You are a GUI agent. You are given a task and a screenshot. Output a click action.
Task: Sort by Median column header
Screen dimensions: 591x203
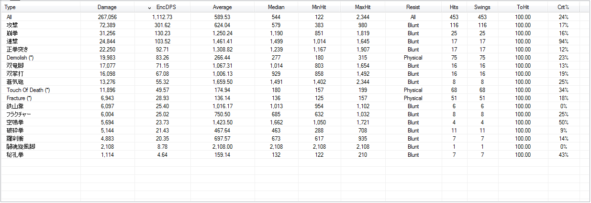(276, 8)
